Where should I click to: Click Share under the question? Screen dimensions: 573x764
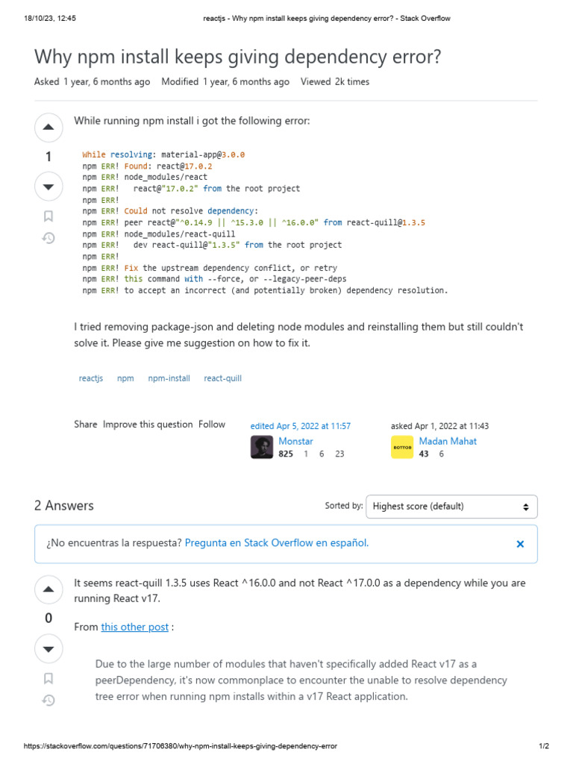85,425
